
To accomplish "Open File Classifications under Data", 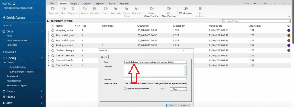I will click(x=16, y=40).
